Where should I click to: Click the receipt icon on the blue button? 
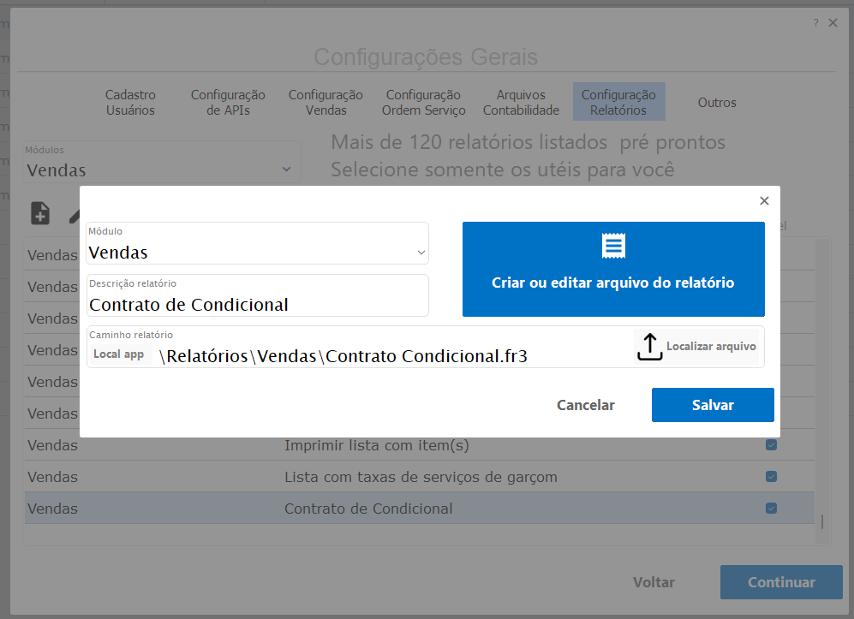point(613,247)
